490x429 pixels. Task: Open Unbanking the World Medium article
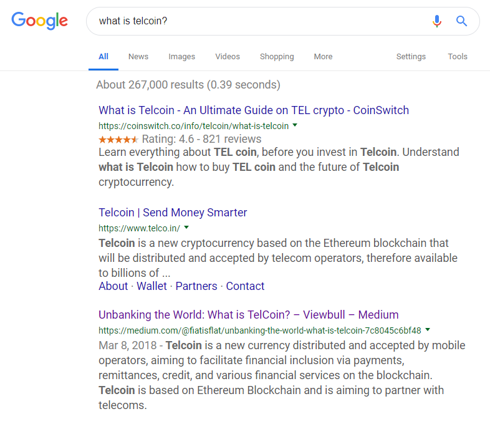[248, 315]
